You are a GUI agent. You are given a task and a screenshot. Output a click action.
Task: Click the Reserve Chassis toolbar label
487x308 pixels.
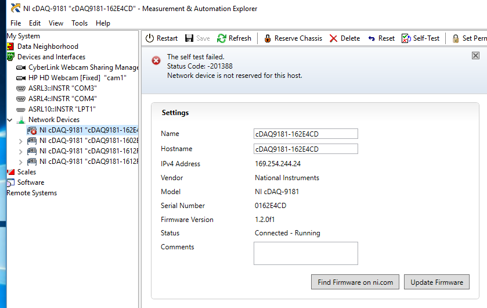coord(298,38)
